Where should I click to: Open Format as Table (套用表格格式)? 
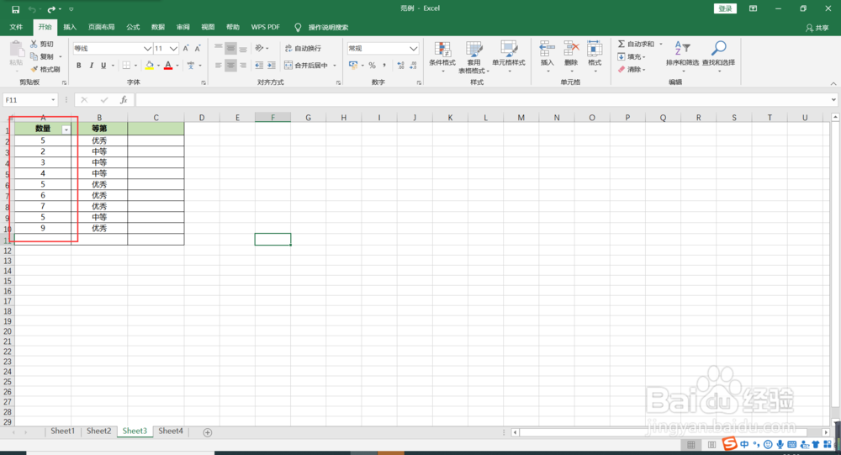tap(474, 56)
